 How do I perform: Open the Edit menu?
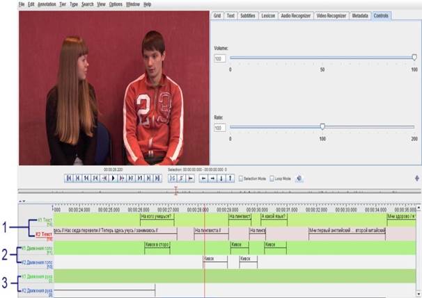(x=31, y=4)
